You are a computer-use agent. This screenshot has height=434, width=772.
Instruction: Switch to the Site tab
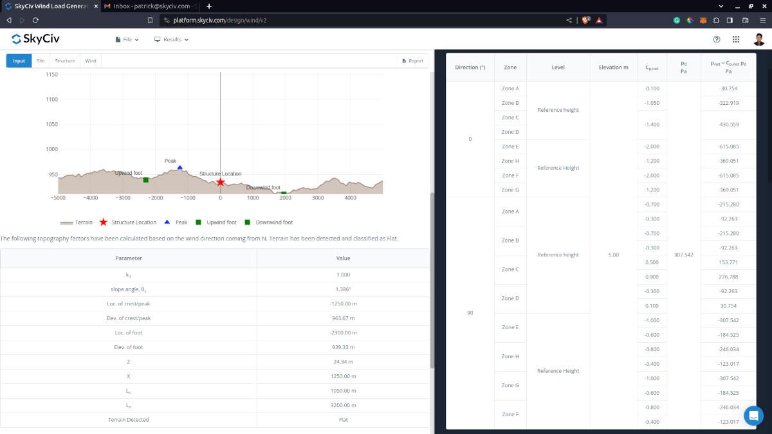tap(41, 61)
